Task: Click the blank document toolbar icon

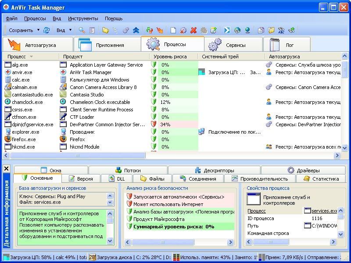Action: click(173, 30)
